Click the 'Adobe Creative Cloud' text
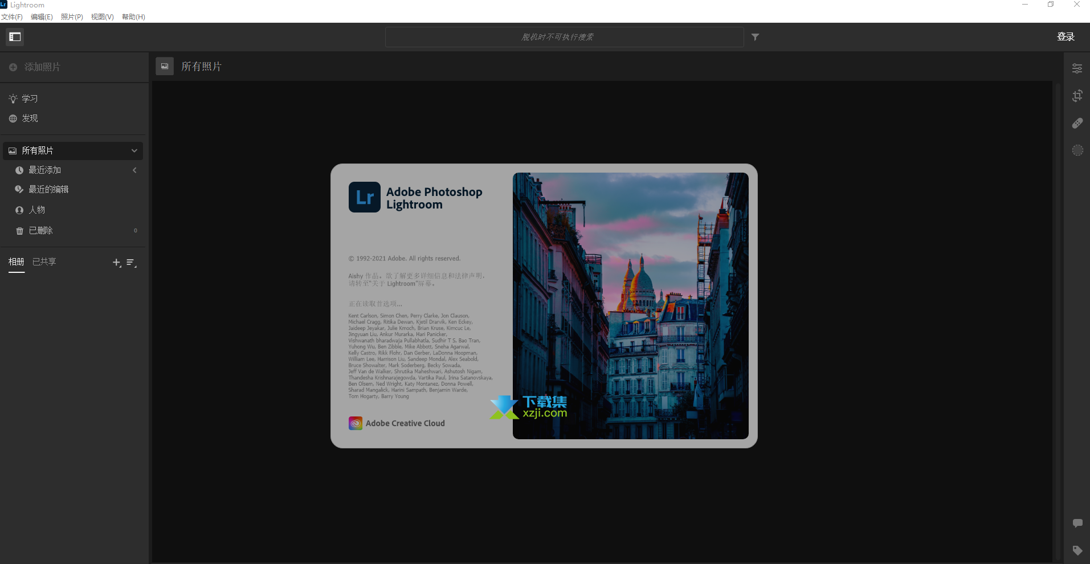Screen dimensions: 1090x564 coord(405,423)
